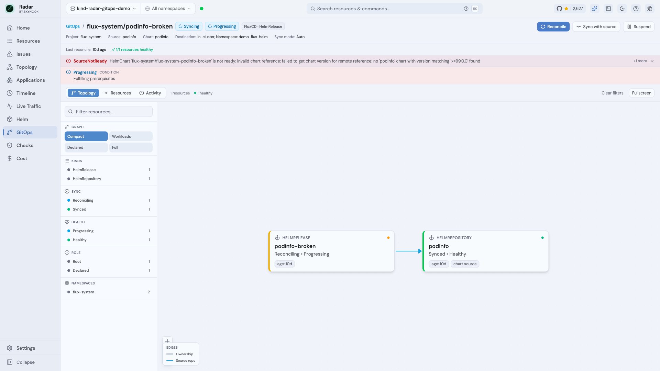Open Live Traffic in sidebar
This screenshot has height=371, width=660.
(30, 106)
